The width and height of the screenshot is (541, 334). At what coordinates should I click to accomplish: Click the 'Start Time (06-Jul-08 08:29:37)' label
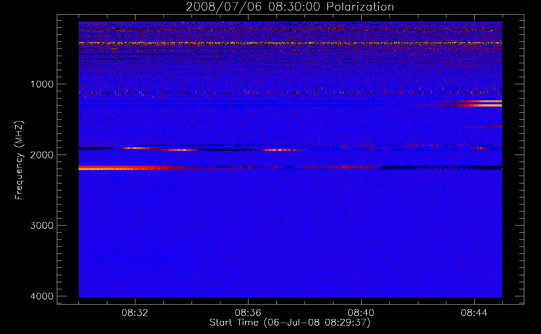290,323
